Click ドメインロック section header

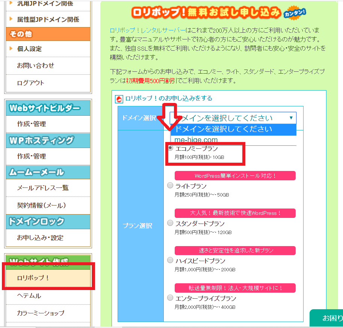pyautogui.click(x=48, y=222)
